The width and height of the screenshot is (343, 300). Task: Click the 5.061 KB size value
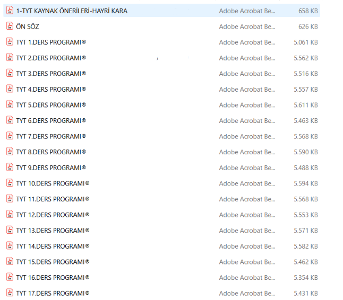[x=306, y=42]
